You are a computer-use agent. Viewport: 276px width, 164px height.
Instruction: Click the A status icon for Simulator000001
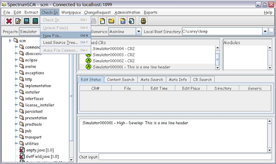[88, 67]
